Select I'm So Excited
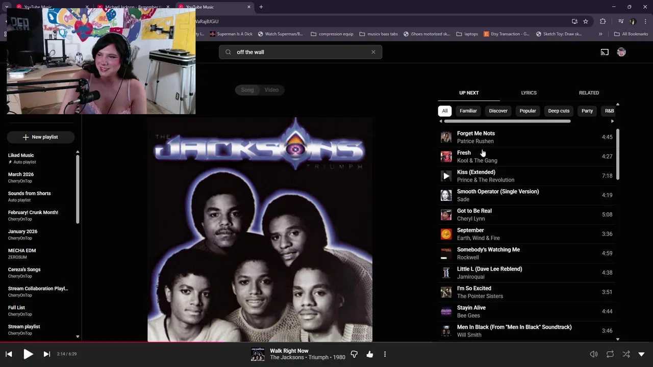 [526, 292]
